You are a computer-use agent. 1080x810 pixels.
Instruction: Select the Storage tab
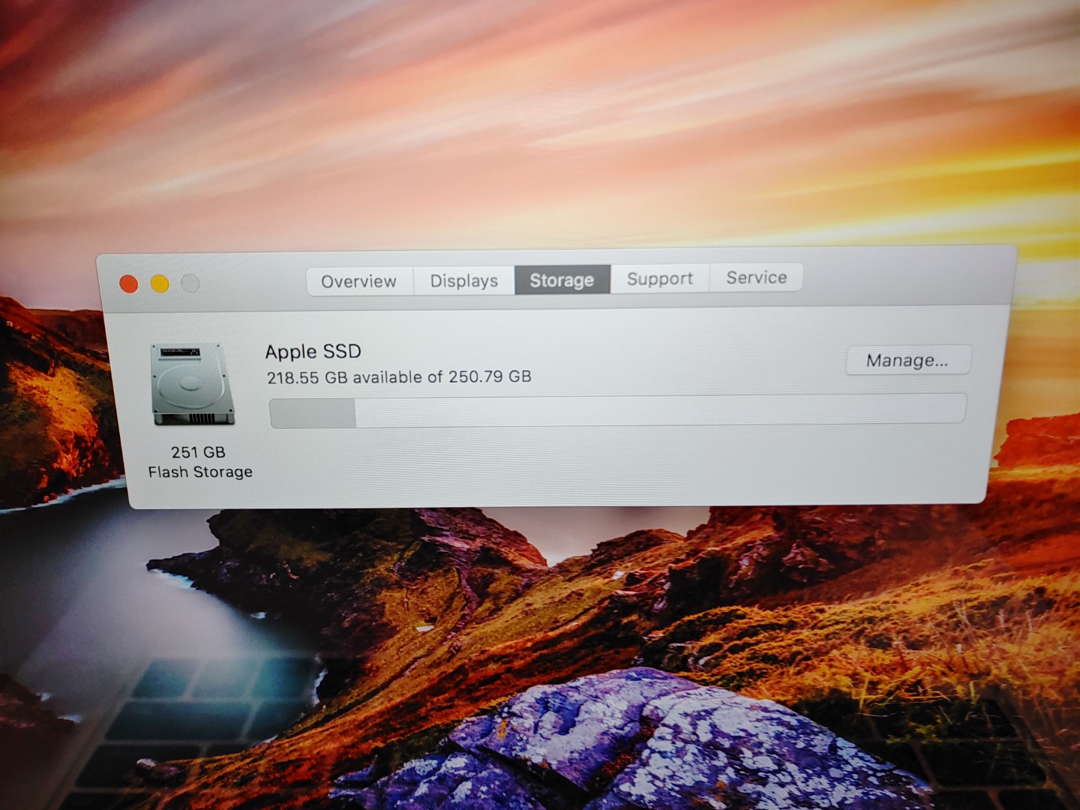[x=562, y=280]
